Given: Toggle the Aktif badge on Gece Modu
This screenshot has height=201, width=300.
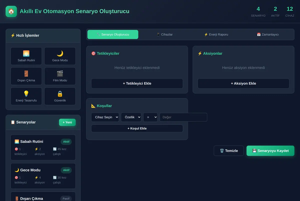Looking at the screenshot, I should tap(66, 170).
